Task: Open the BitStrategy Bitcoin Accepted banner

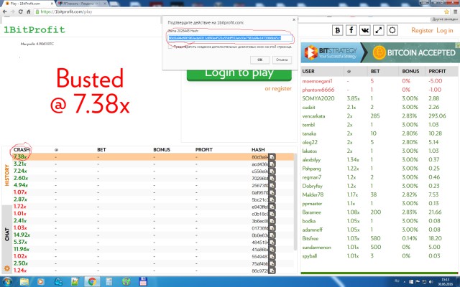Action: coord(380,52)
